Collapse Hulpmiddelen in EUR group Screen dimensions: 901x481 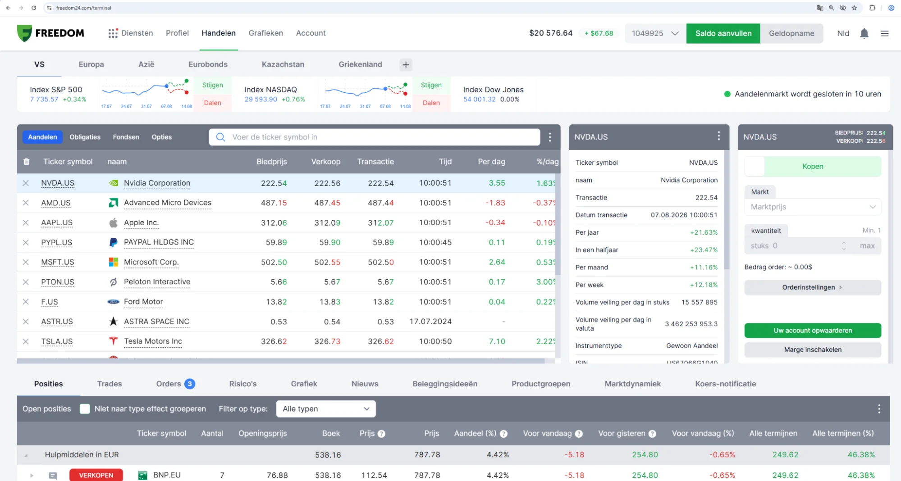coord(26,455)
